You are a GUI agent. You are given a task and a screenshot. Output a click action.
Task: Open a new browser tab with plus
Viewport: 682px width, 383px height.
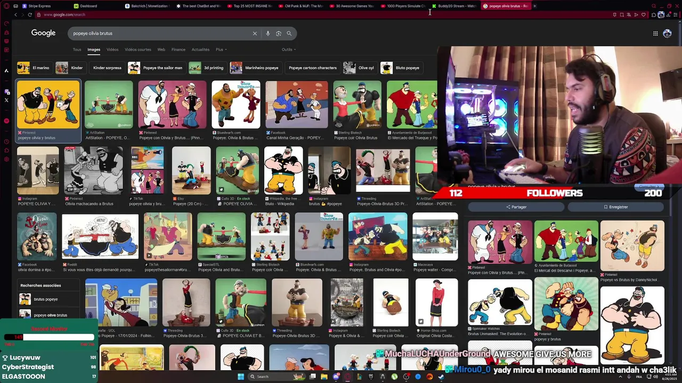(x=535, y=6)
